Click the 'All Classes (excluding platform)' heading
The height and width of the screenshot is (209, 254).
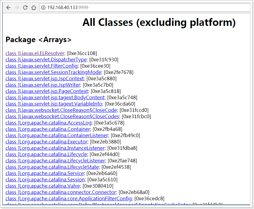tap(159, 22)
